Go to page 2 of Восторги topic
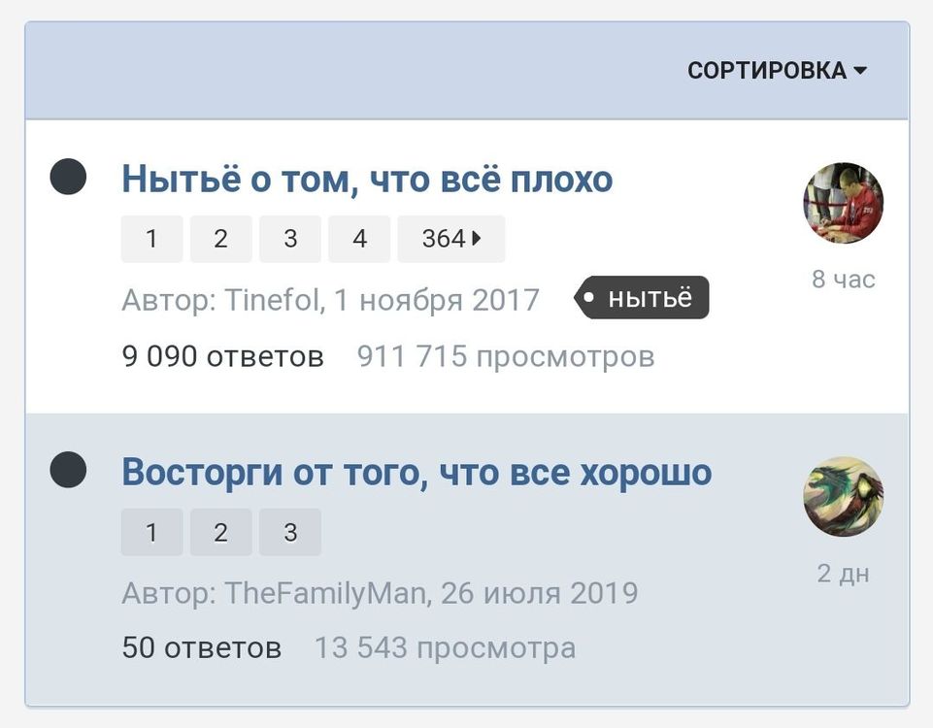The image size is (933, 728). [220, 532]
